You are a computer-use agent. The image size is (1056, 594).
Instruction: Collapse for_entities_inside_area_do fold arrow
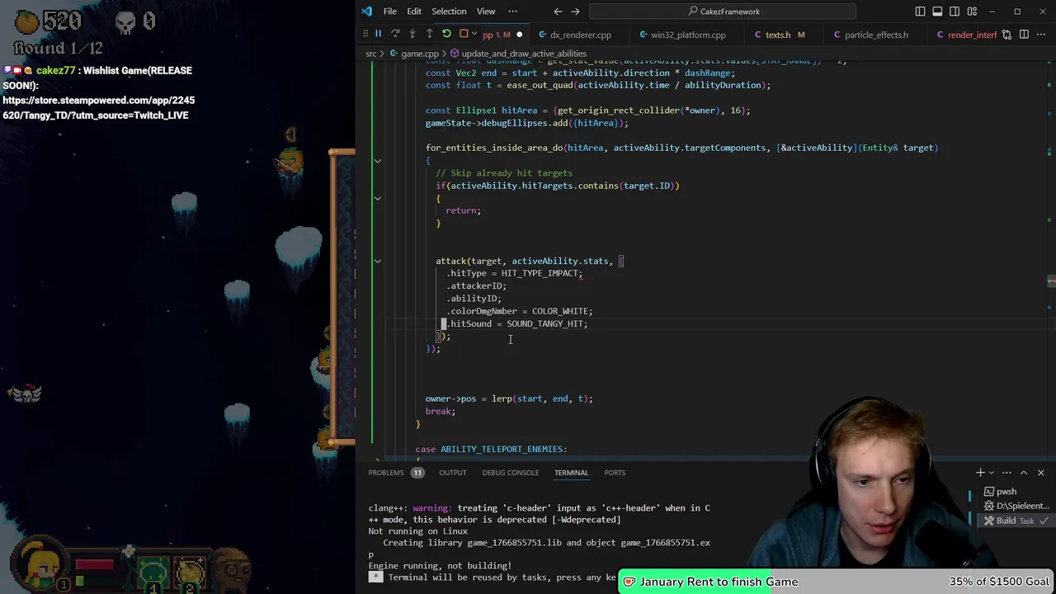[378, 161]
